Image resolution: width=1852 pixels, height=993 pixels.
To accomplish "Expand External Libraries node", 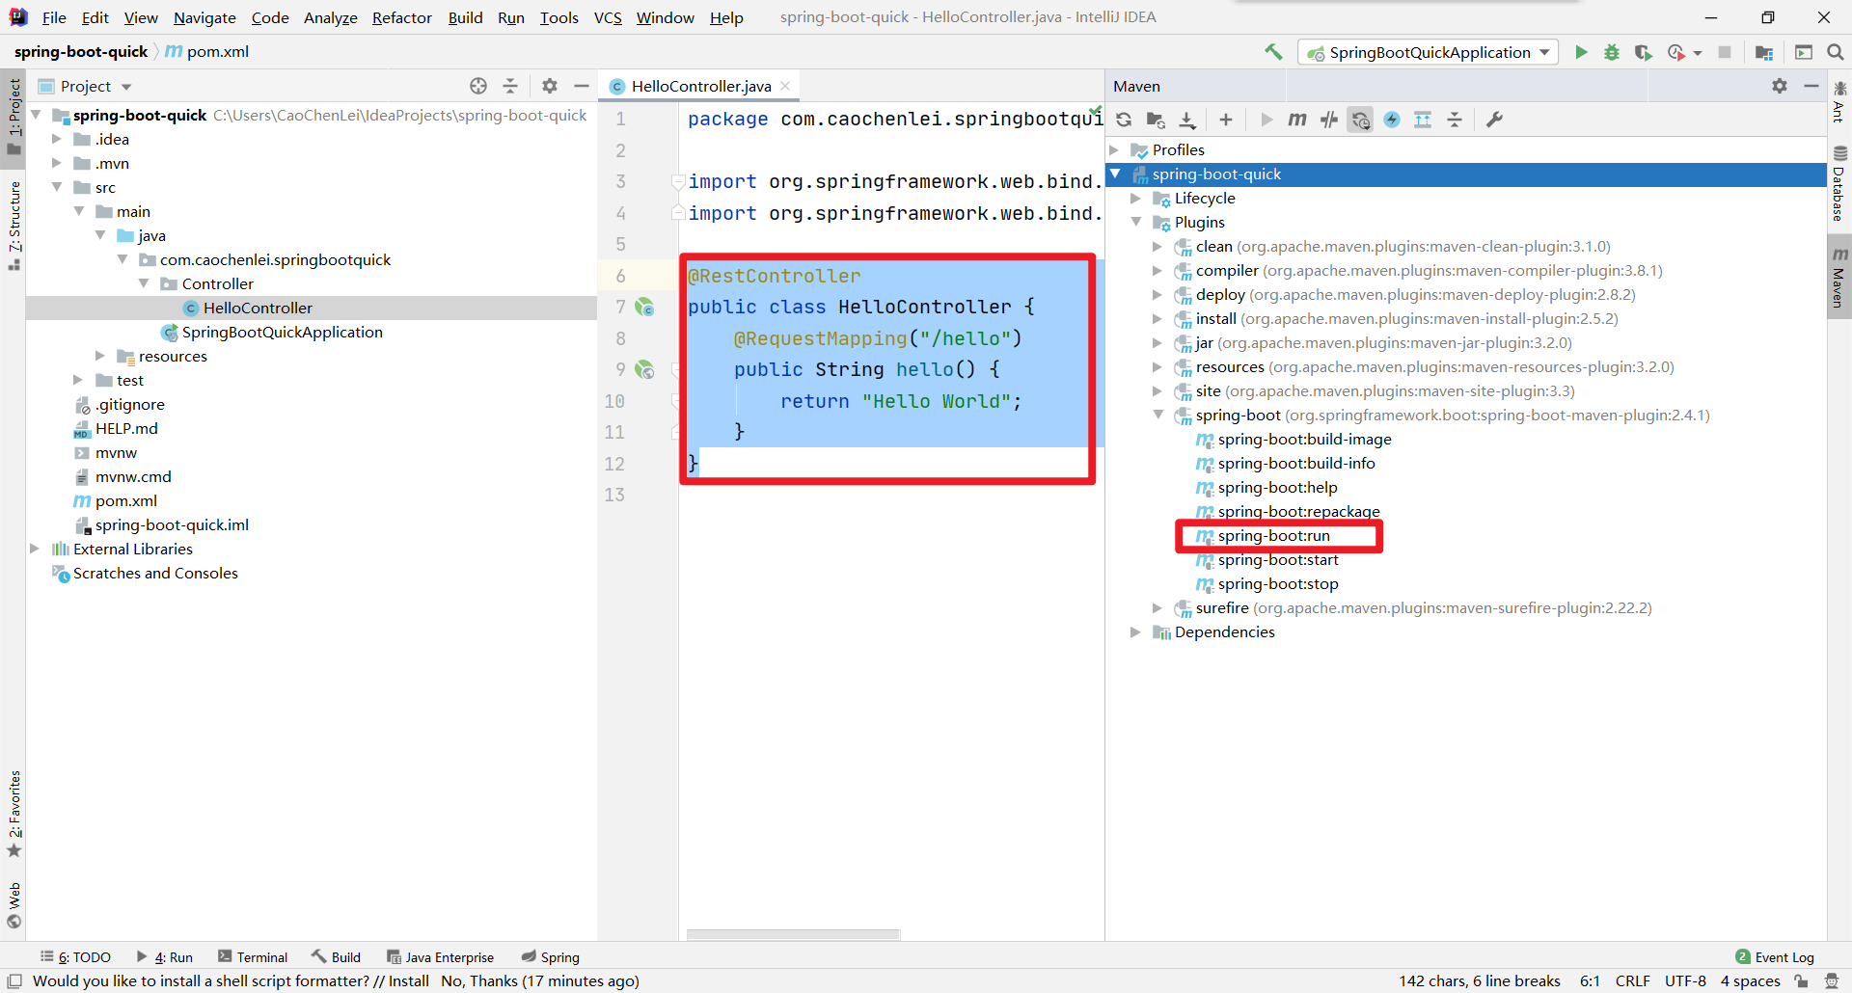I will [x=35, y=549].
